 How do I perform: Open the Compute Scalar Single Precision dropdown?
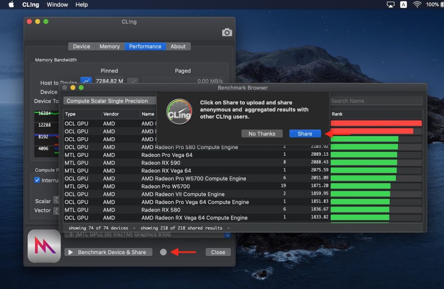click(x=109, y=101)
